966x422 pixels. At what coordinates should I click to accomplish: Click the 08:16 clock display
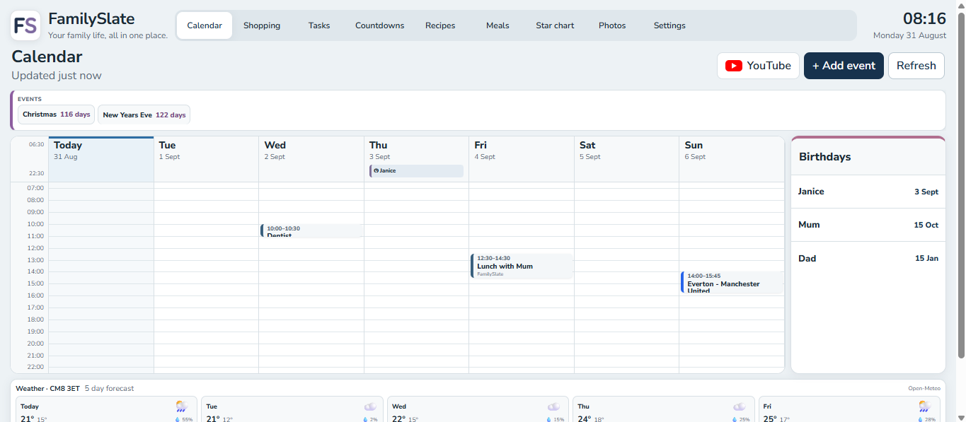pyautogui.click(x=924, y=19)
